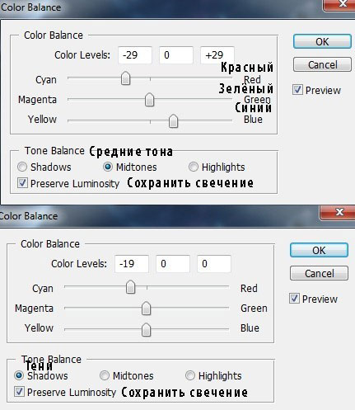Click OK in the lower Color Balance dialog
Screen dimensions: 355x410
point(319,250)
